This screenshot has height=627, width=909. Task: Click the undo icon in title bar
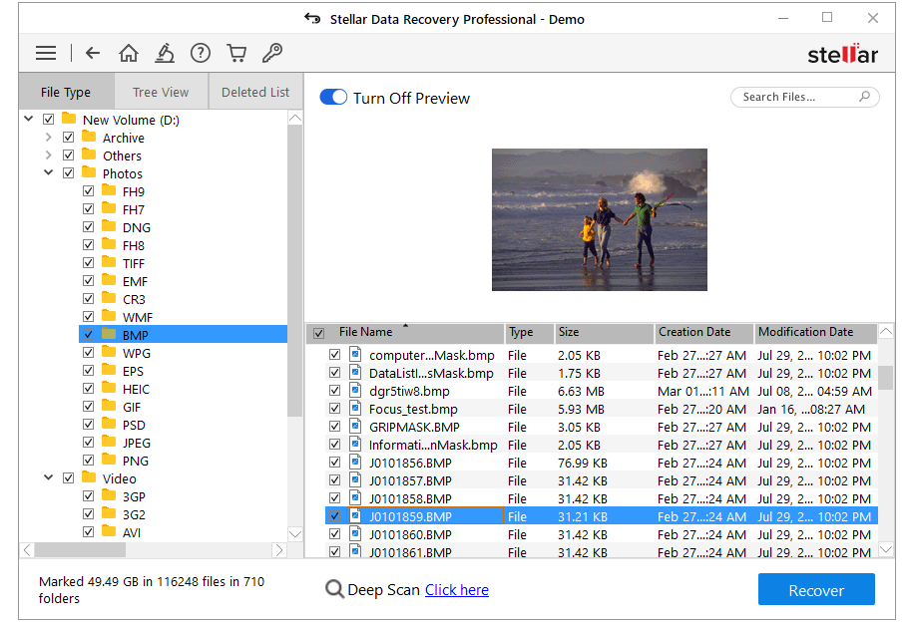coord(312,19)
